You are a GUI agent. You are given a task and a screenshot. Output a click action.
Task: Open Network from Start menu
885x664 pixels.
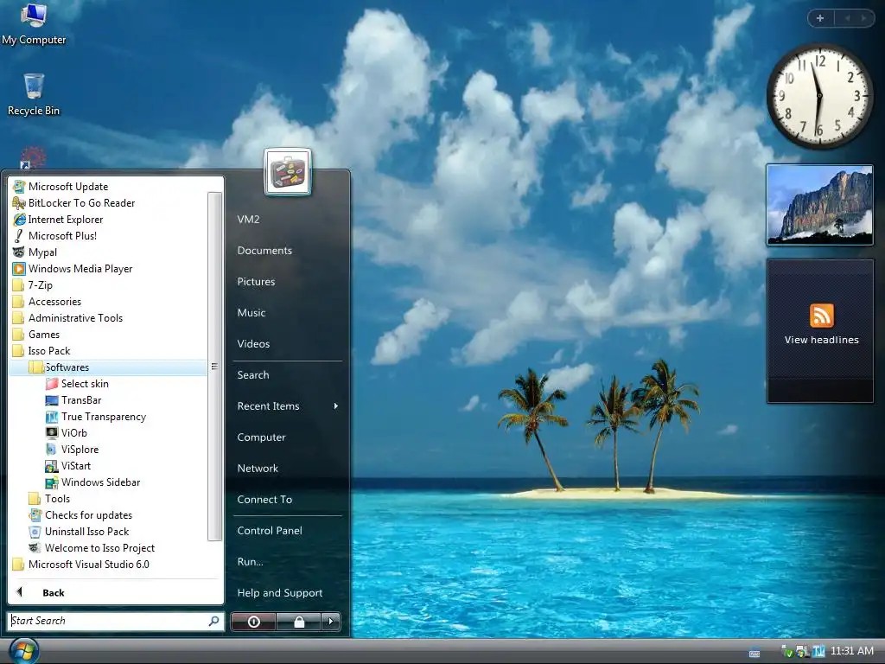click(258, 468)
